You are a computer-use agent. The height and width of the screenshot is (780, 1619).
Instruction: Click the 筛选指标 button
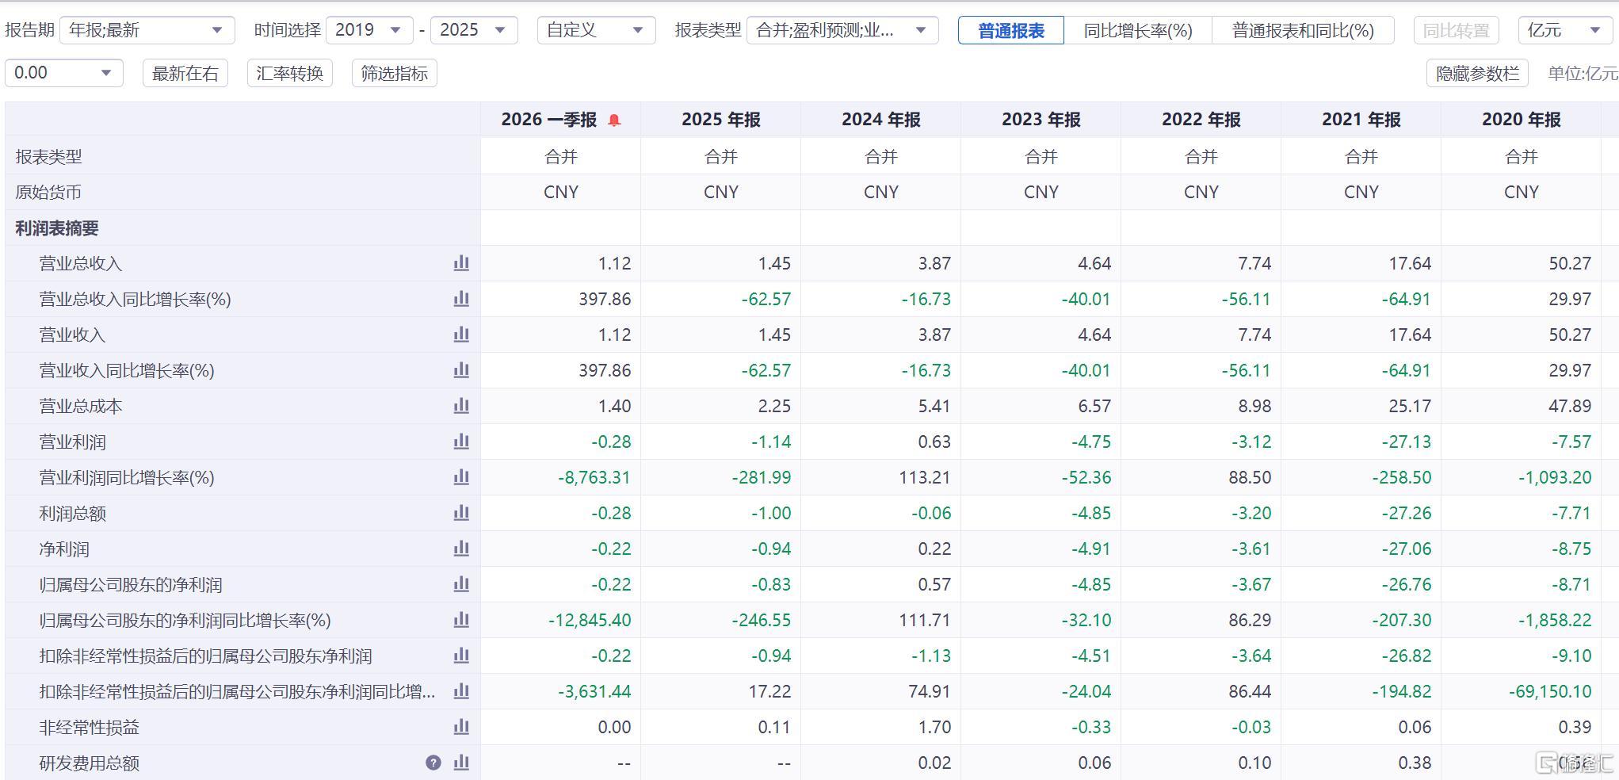pyautogui.click(x=395, y=74)
